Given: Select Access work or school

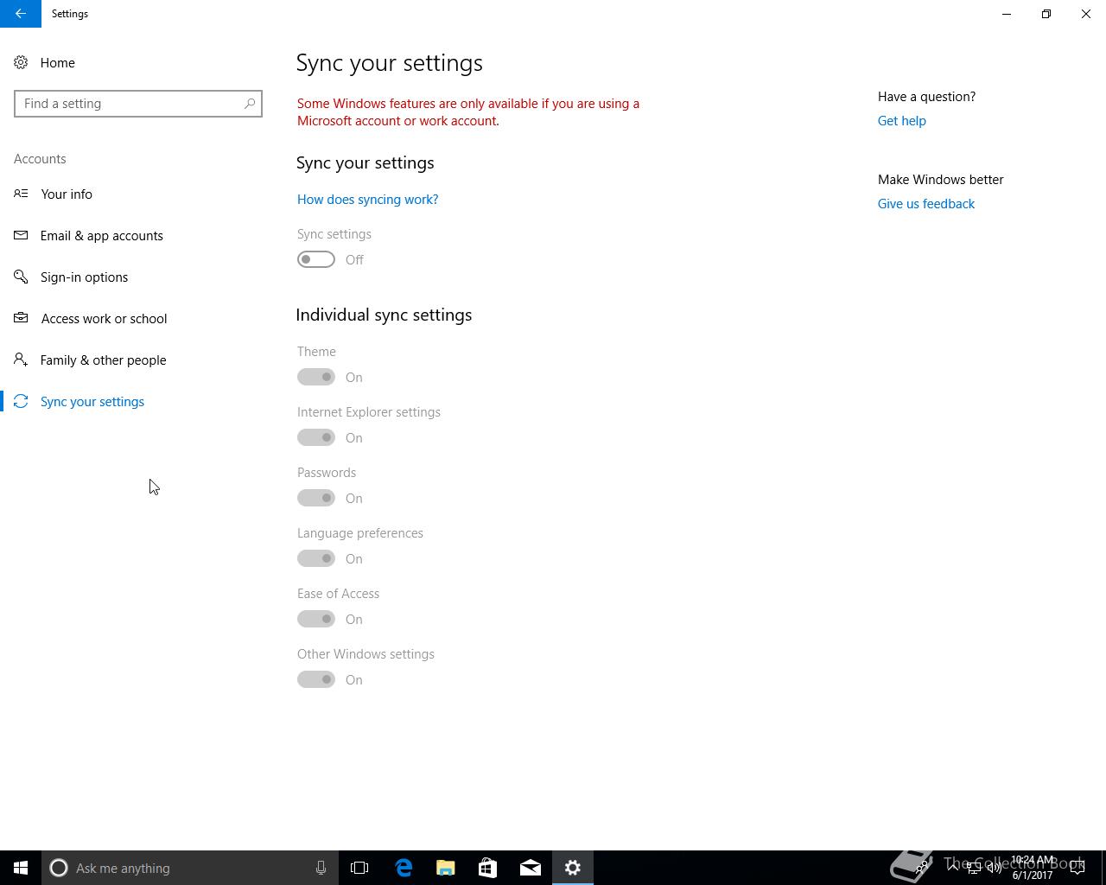Looking at the screenshot, I should (138, 318).
